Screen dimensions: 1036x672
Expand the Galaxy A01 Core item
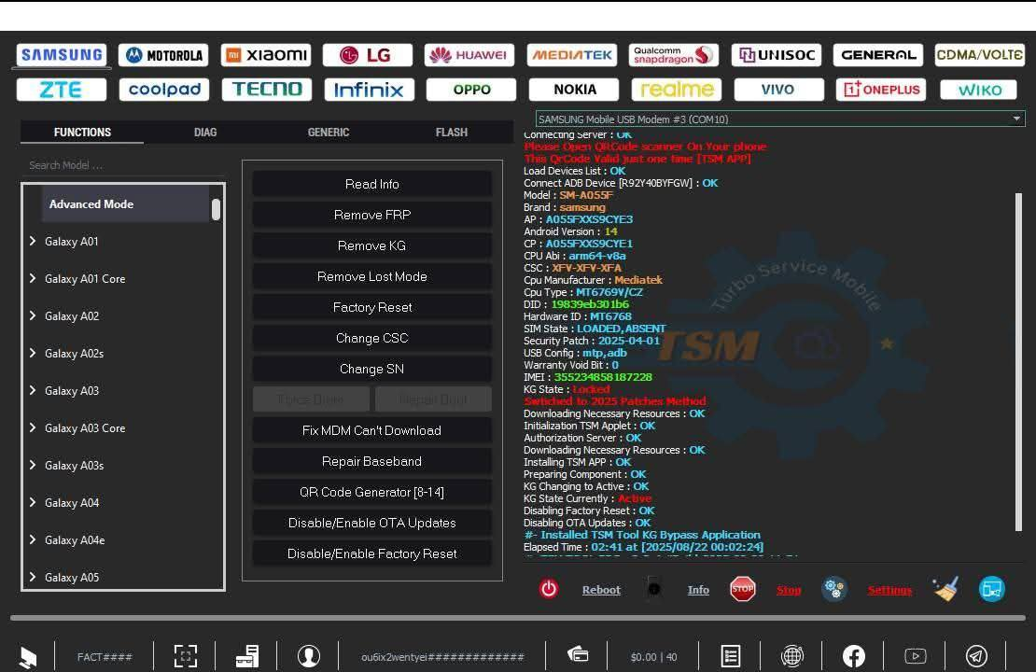click(33, 278)
